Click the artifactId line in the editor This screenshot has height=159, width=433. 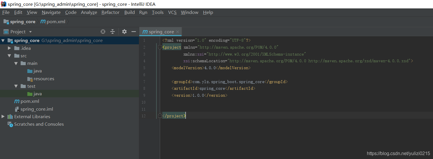pyautogui.click(x=213, y=88)
